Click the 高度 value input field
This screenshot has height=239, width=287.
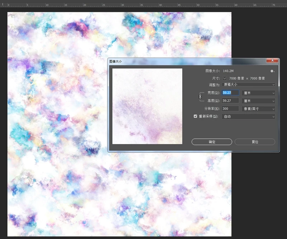(x=230, y=101)
